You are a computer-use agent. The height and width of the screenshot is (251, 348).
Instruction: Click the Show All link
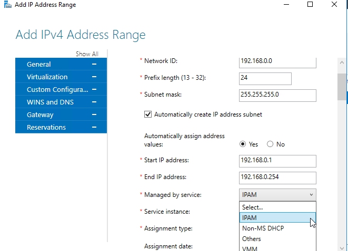click(x=87, y=54)
